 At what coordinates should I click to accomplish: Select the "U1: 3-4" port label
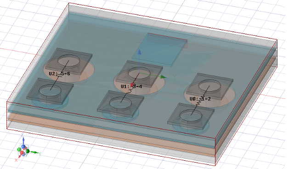pos(131,87)
